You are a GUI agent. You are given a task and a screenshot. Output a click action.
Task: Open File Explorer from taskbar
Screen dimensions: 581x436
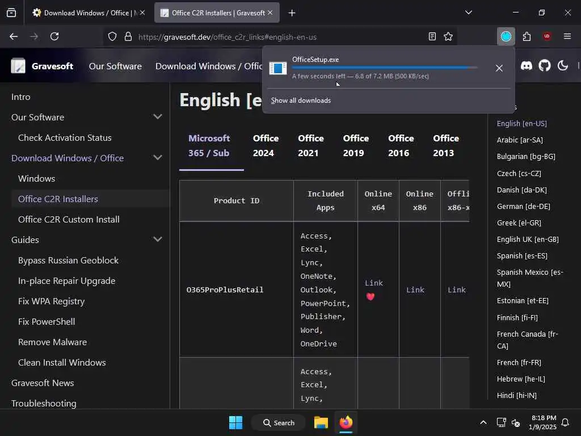click(321, 422)
